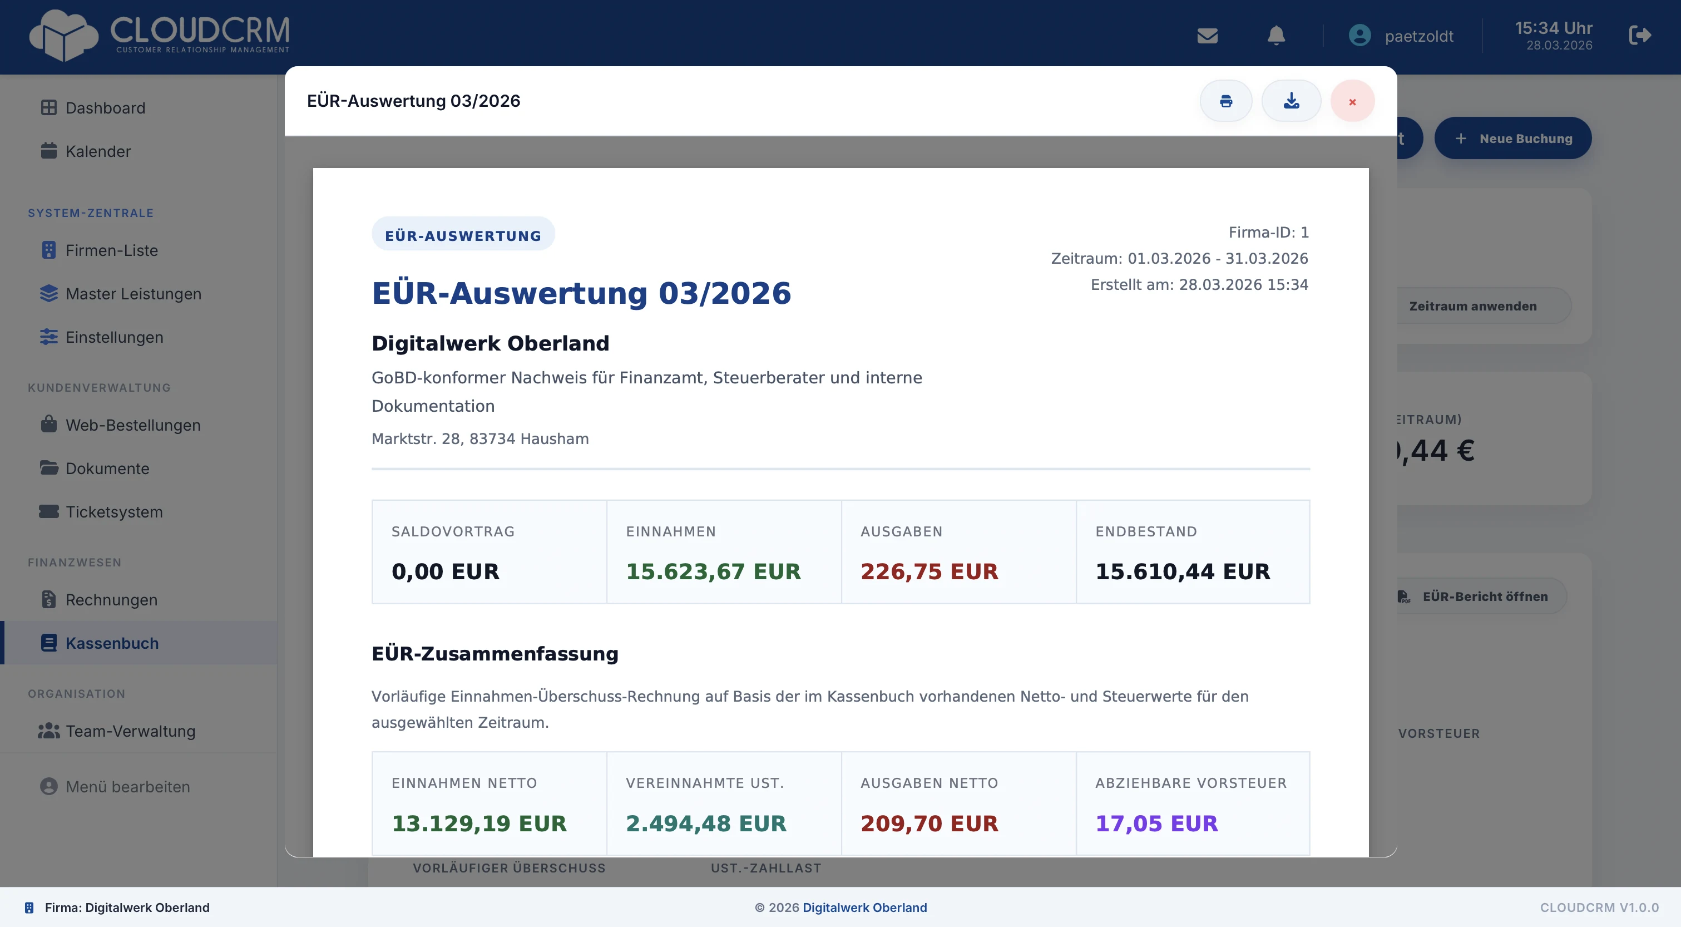Click the EÜR-AUSWERTUNG badge
The width and height of the screenshot is (1681, 927).
click(463, 235)
